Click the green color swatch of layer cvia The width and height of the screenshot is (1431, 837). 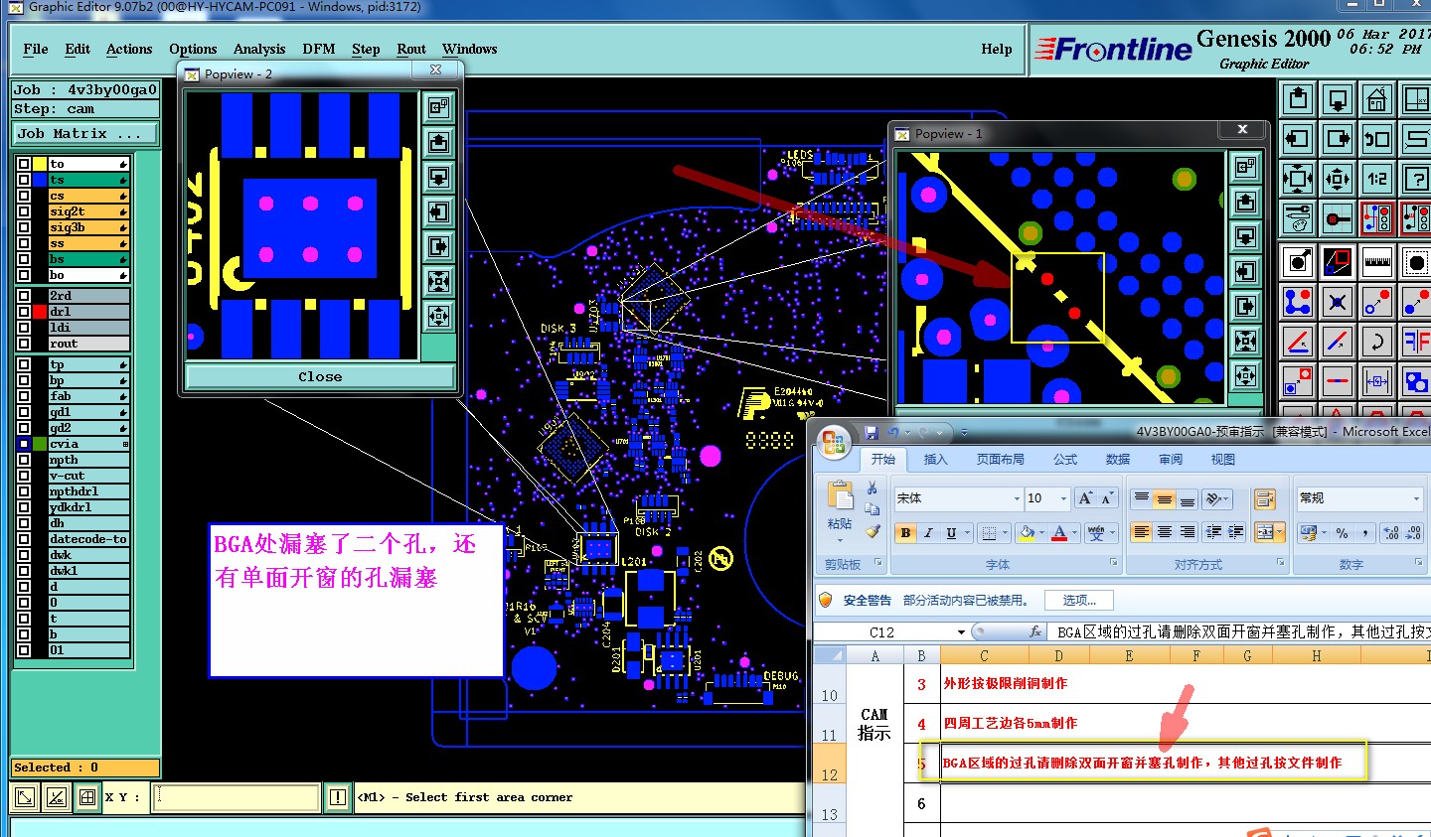click(x=40, y=444)
